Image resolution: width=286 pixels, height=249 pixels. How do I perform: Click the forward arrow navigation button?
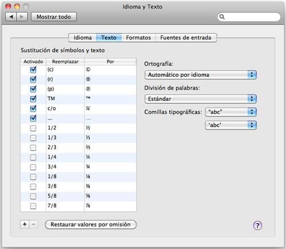tap(22, 17)
